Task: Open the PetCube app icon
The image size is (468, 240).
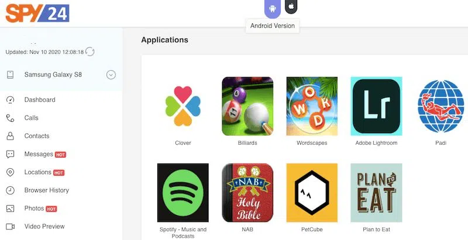Action: 312,193
